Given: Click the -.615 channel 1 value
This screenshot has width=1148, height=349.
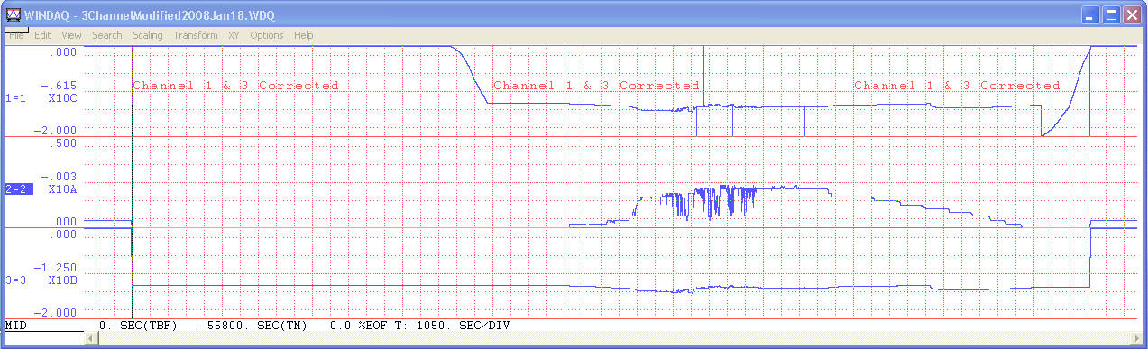Looking at the screenshot, I should click(x=59, y=85).
